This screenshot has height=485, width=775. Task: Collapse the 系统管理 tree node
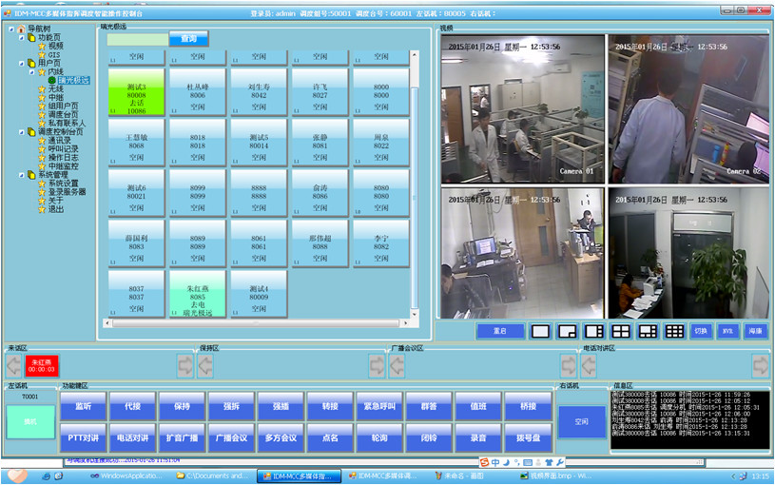[x=10, y=175]
